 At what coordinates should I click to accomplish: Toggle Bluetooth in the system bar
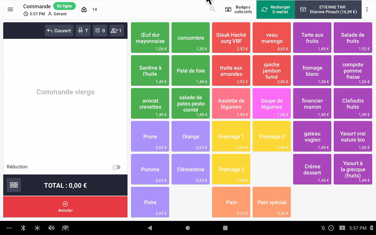(23, 228)
